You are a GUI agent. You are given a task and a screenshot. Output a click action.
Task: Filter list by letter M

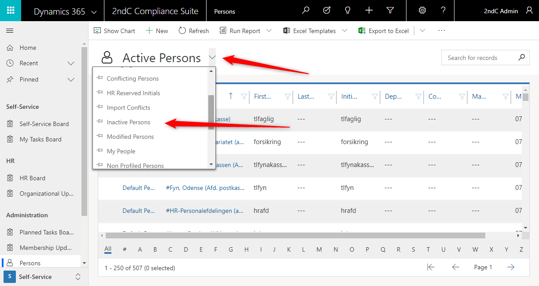point(319,249)
